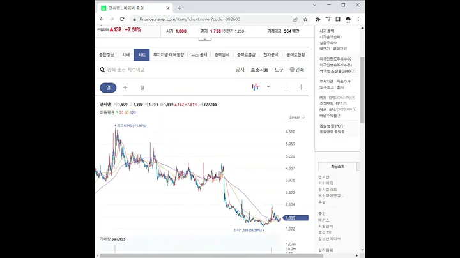Click the share icon in the address bar
This screenshot has width=460, height=258.
[x=295, y=19]
